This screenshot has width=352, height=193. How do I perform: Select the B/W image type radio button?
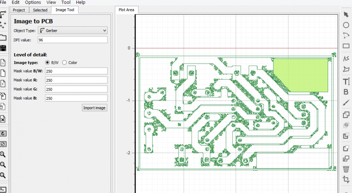click(x=48, y=63)
